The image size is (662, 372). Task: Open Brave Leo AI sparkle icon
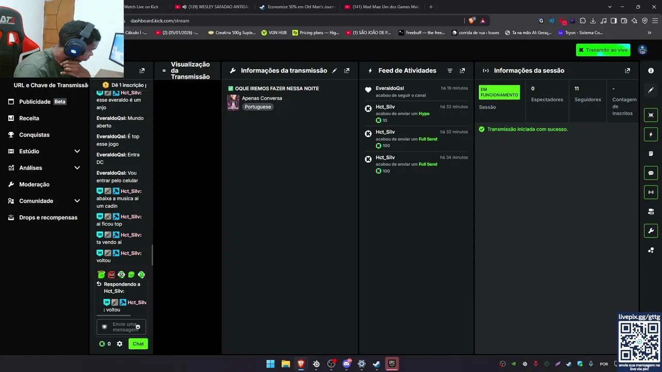tap(634, 21)
